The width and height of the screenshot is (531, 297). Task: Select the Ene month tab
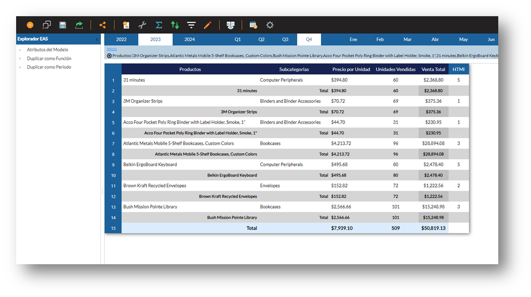point(353,39)
